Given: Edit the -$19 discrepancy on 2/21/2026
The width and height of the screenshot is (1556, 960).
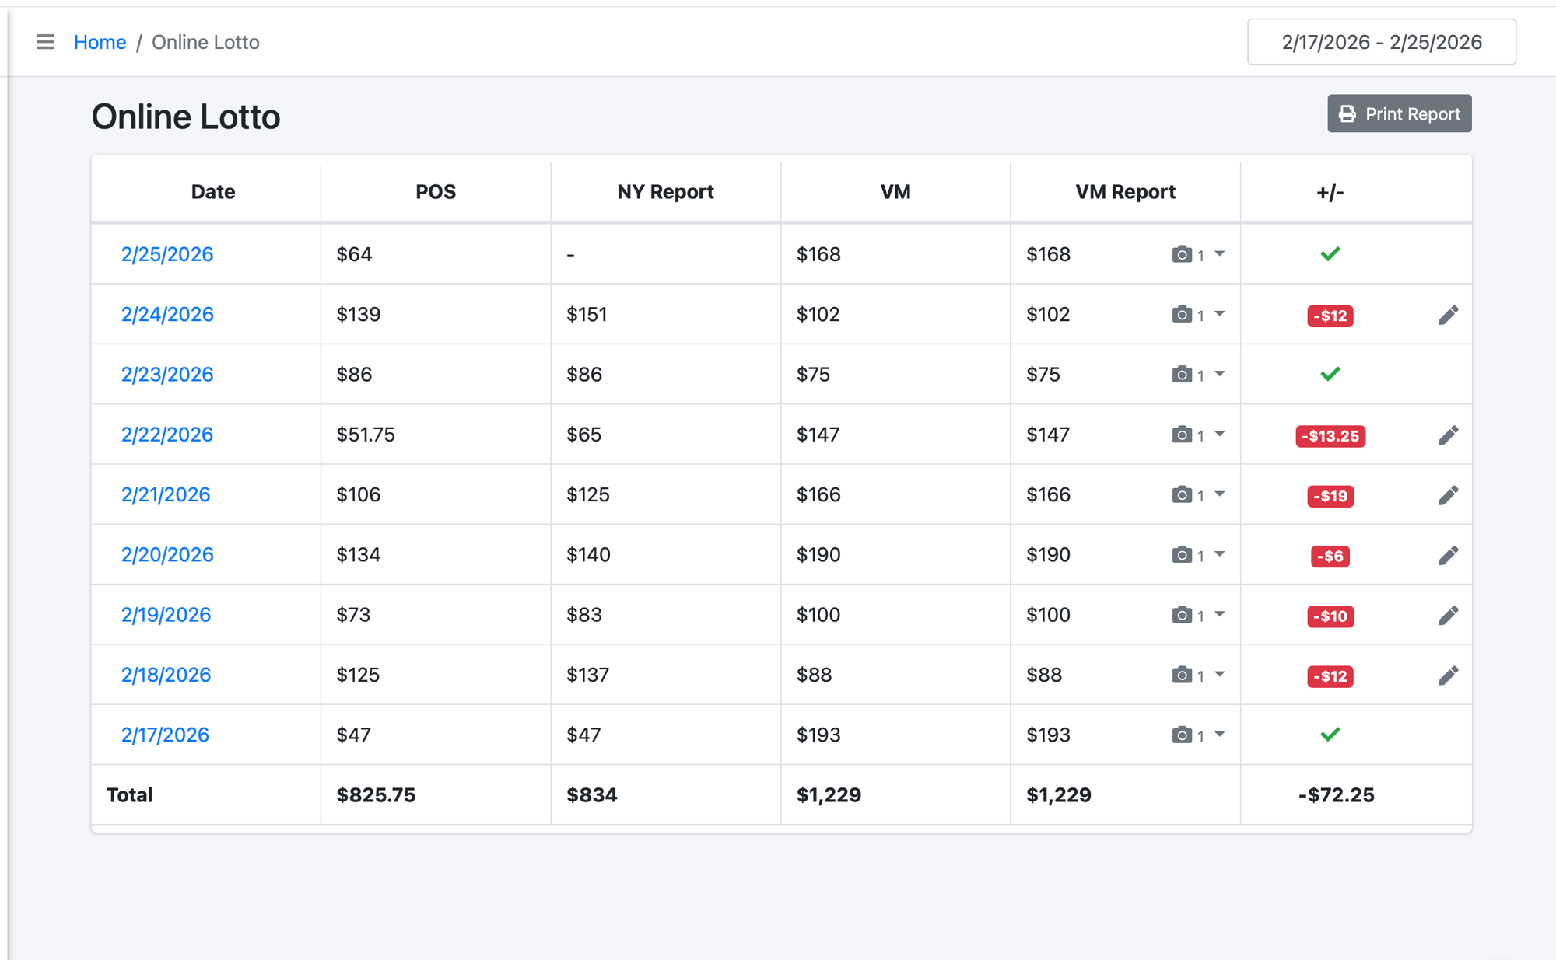Looking at the screenshot, I should tap(1448, 495).
